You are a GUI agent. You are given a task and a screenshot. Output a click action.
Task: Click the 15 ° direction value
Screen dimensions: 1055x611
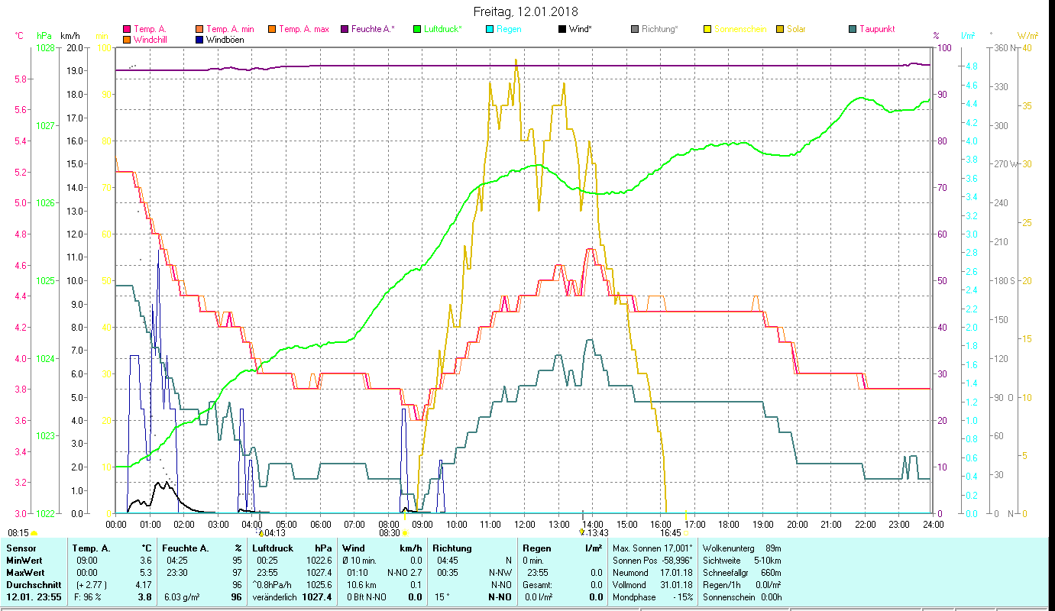click(441, 597)
